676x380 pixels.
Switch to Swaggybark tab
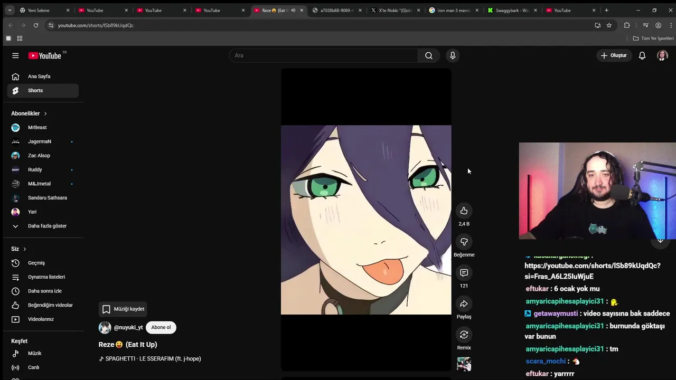(512, 10)
